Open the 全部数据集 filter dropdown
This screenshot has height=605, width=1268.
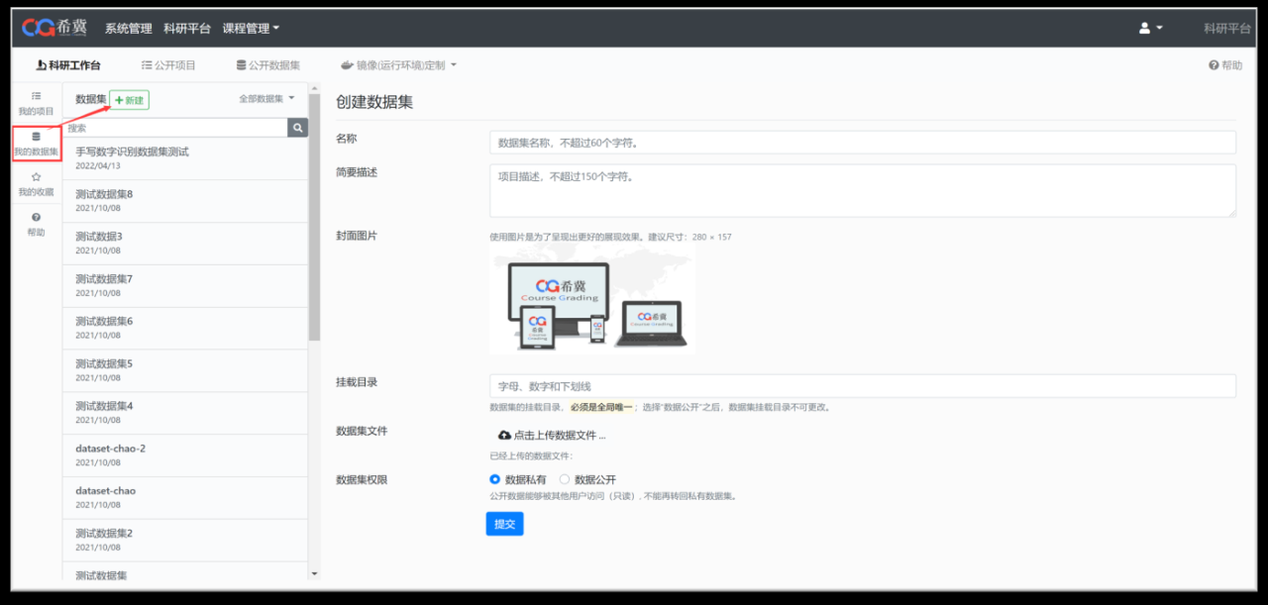click(266, 99)
